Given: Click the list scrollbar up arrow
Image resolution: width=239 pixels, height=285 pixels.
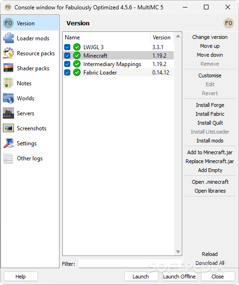Looking at the screenshot, I should (x=178, y=36).
